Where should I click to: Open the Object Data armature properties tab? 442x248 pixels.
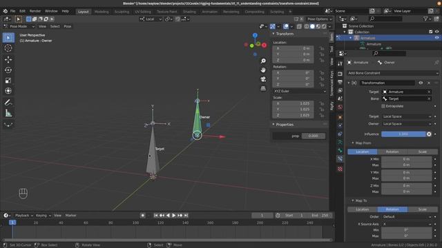340,143
